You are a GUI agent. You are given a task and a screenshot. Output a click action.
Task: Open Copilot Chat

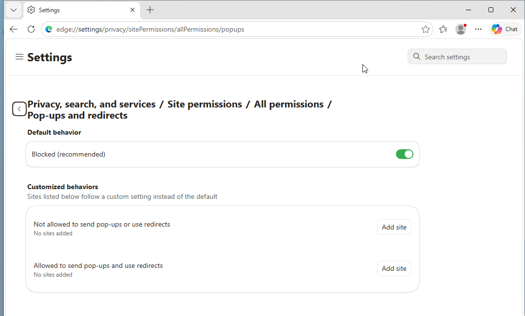505,30
